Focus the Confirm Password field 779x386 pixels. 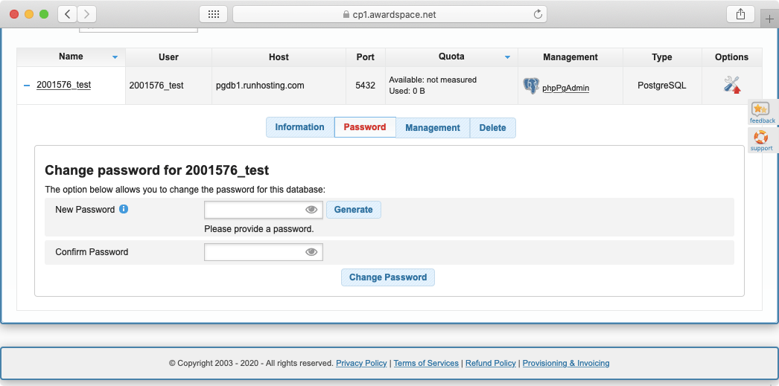tap(255, 253)
